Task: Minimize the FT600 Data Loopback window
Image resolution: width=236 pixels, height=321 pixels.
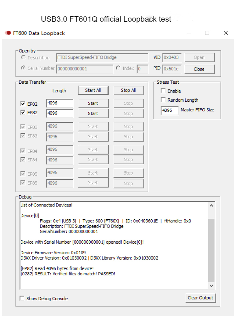Action: tap(189, 33)
